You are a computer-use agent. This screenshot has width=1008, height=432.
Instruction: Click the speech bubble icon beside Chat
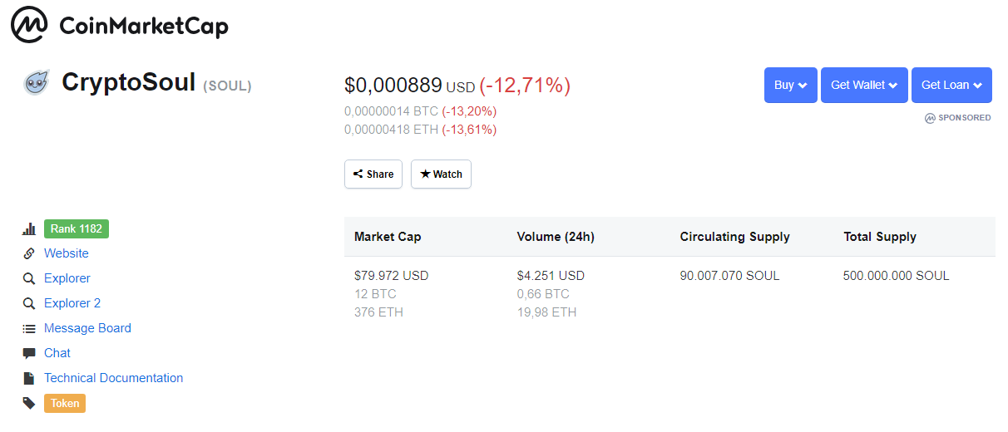point(29,354)
